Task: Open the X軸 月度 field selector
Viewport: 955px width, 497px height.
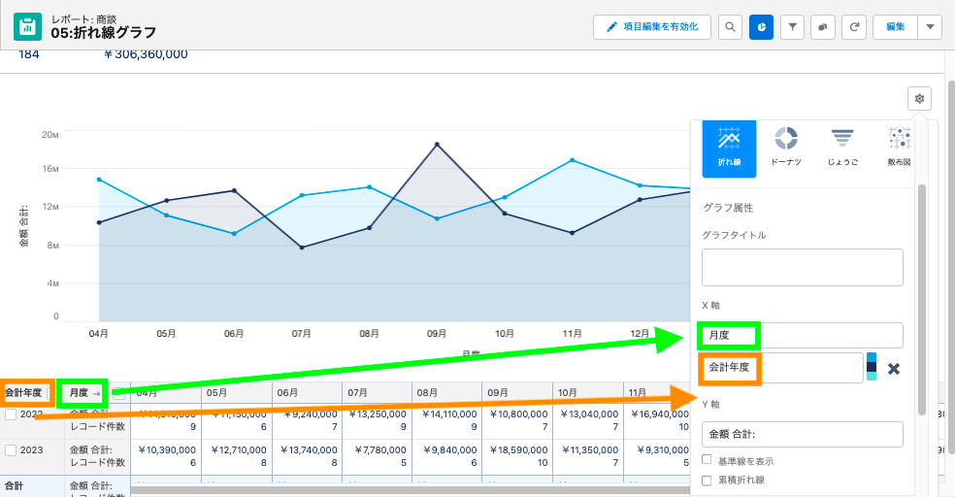Action: pos(802,335)
